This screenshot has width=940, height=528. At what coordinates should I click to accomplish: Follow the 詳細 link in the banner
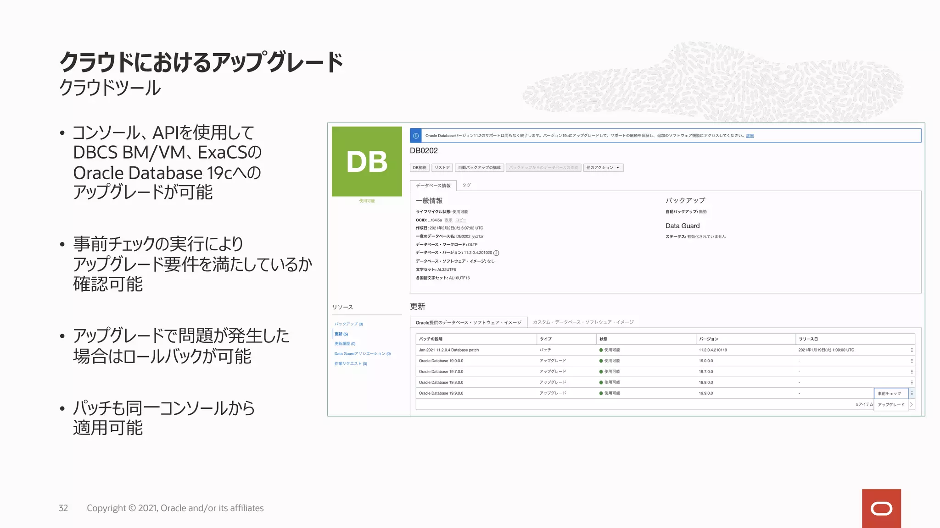(750, 136)
